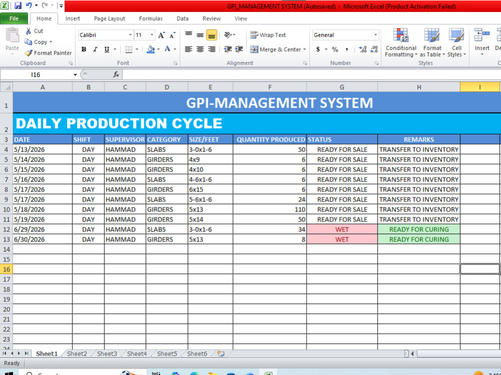Open the Font size dropdown
The width and height of the screenshot is (501, 375).
152,35
